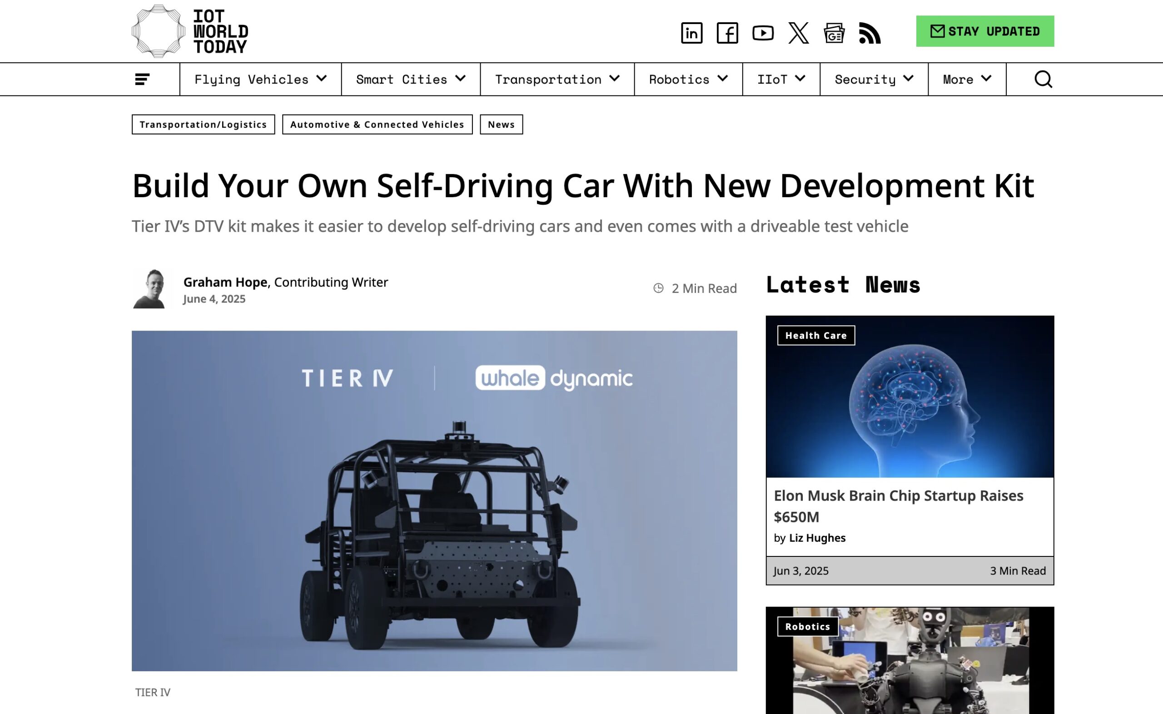
Task: Open Liz Hughes author link
Action: [817, 537]
